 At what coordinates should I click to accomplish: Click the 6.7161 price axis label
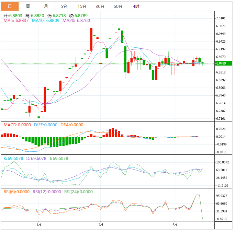(x=221, y=119)
